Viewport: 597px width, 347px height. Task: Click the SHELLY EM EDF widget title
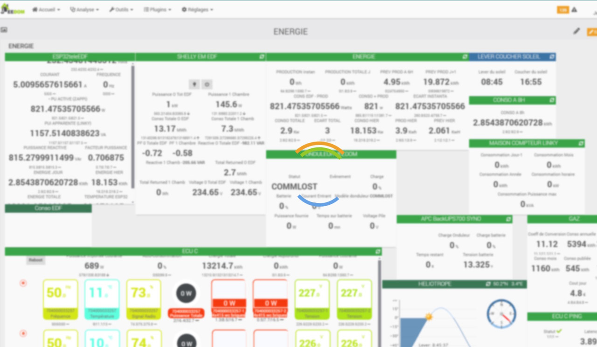pyautogui.click(x=196, y=56)
